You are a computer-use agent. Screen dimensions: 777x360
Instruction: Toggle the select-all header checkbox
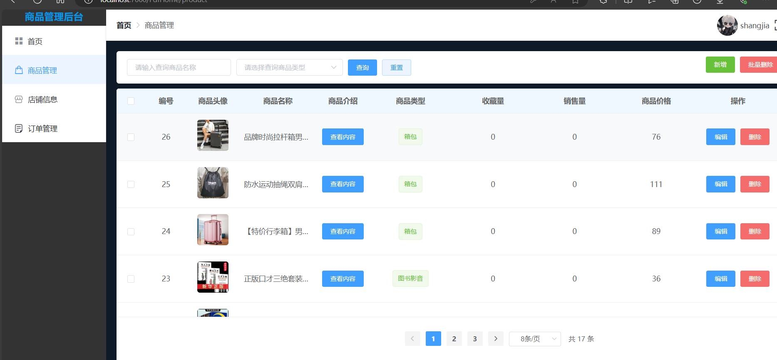tap(131, 101)
